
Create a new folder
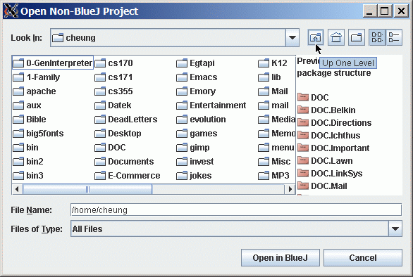coord(357,37)
